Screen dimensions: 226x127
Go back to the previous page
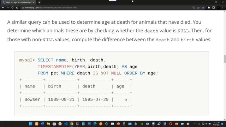pos(3,8)
